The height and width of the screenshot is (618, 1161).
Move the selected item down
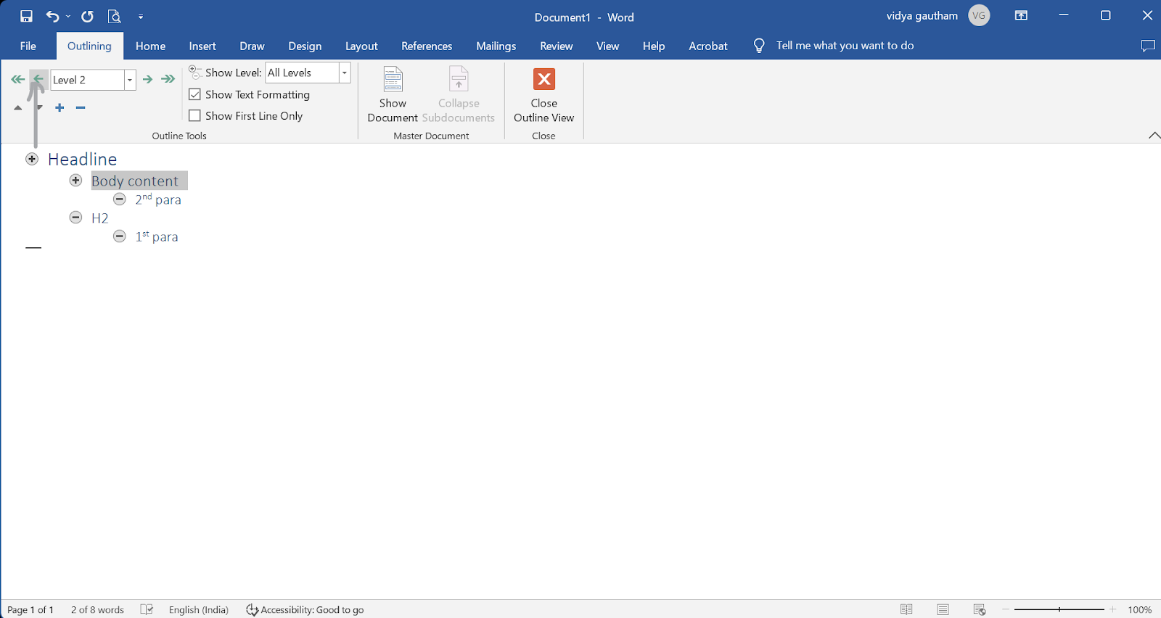coord(39,107)
